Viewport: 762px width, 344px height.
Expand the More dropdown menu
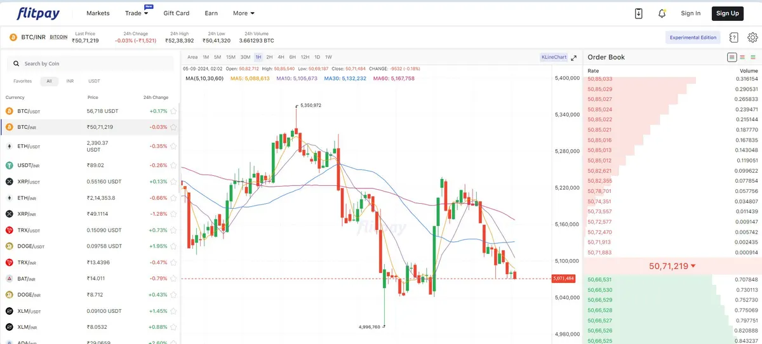[244, 13]
